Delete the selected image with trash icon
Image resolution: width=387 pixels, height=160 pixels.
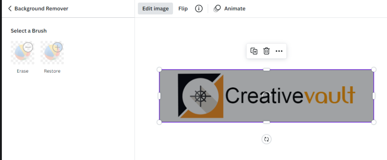coord(266,51)
